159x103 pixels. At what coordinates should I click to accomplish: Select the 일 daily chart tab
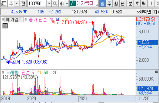(102, 3)
